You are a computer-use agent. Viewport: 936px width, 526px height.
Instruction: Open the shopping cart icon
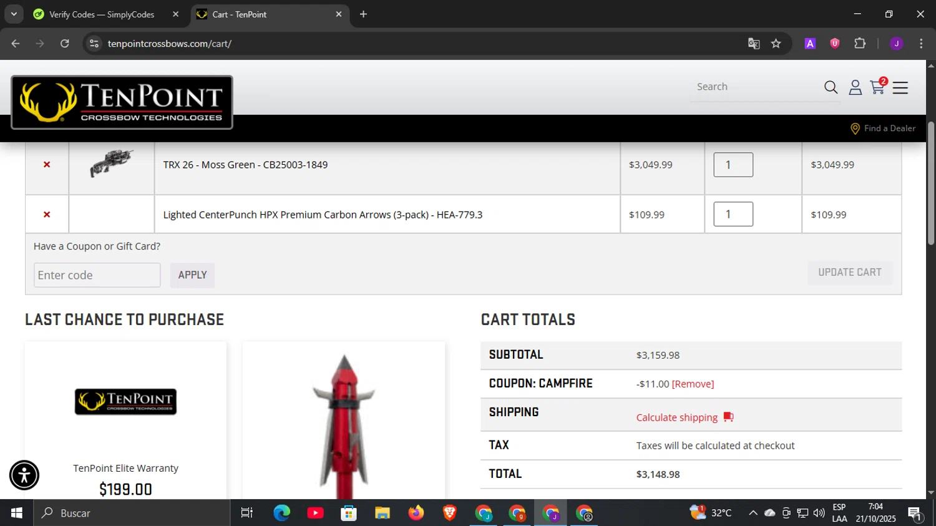coord(878,87)
